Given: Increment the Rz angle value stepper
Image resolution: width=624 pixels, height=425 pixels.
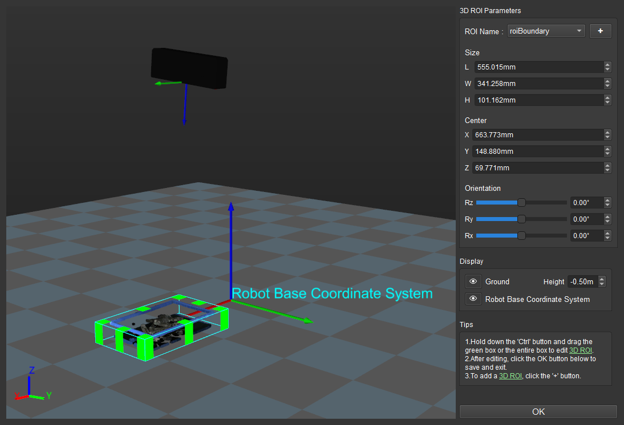Looking at the screenshot, I should point(607,200).
